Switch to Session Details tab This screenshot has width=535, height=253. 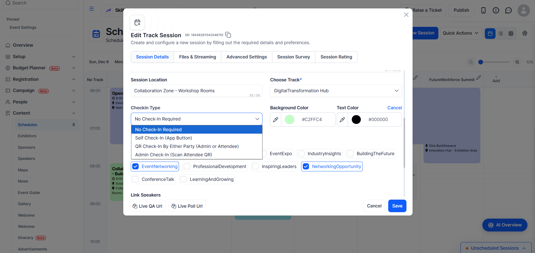(152, 57)
